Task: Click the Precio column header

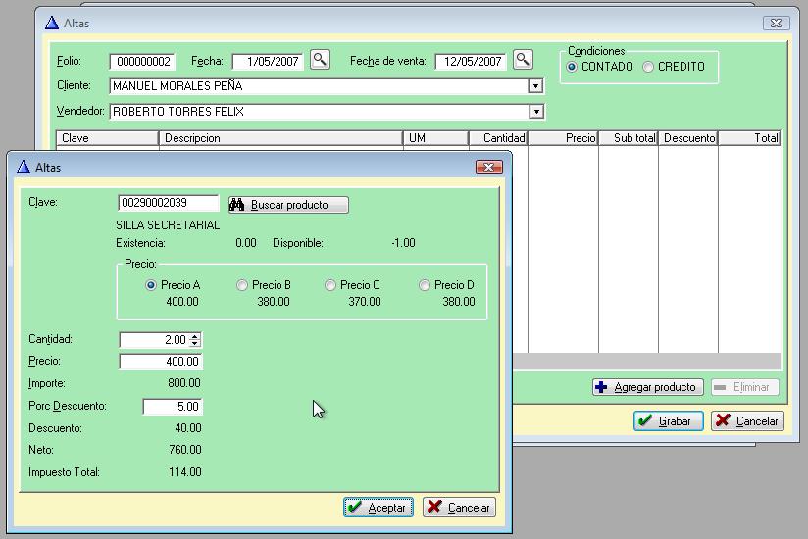Action: (x=563, y=138)
